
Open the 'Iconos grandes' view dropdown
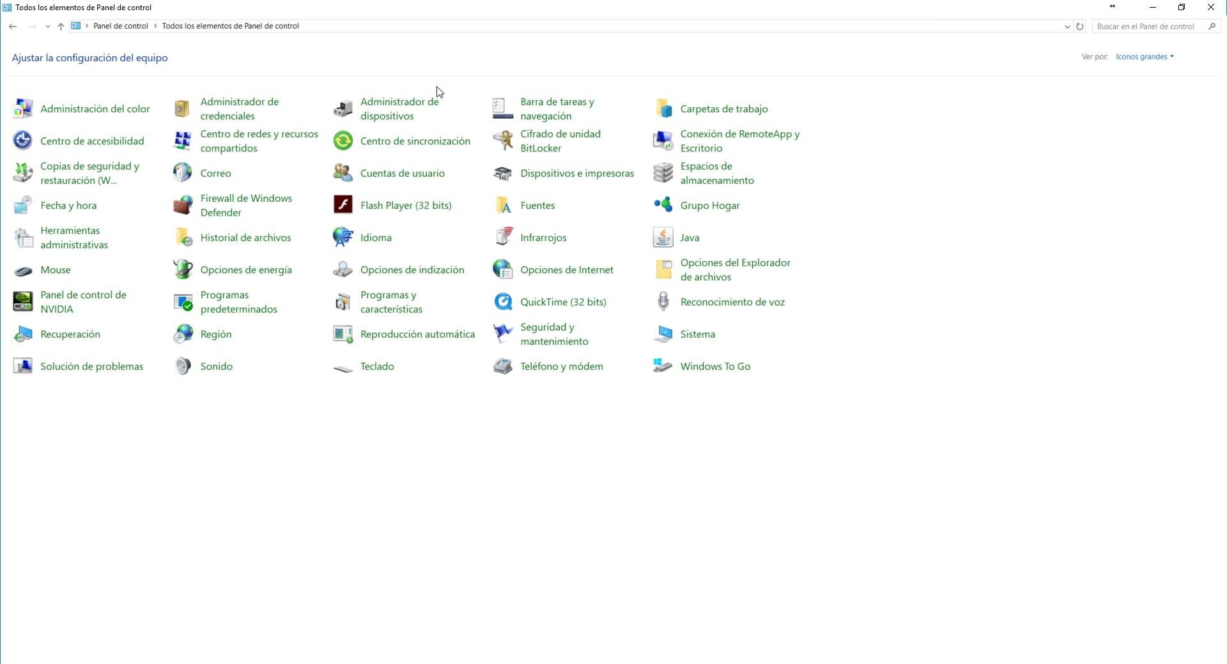click(1145, 57)
